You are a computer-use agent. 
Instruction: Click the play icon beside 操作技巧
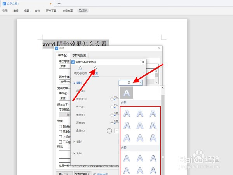coord(94,174)
